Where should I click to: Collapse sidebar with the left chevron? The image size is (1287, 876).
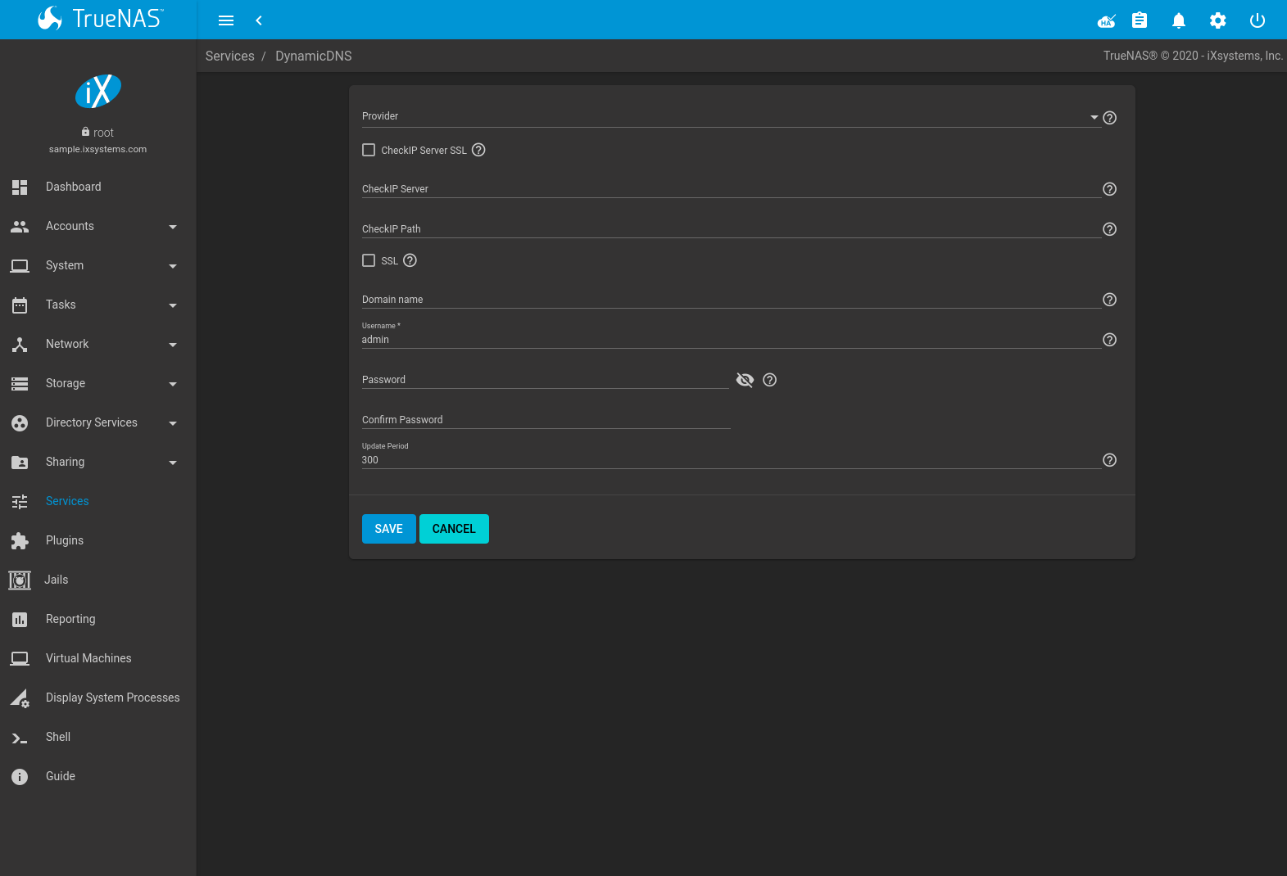click(259, 20)
